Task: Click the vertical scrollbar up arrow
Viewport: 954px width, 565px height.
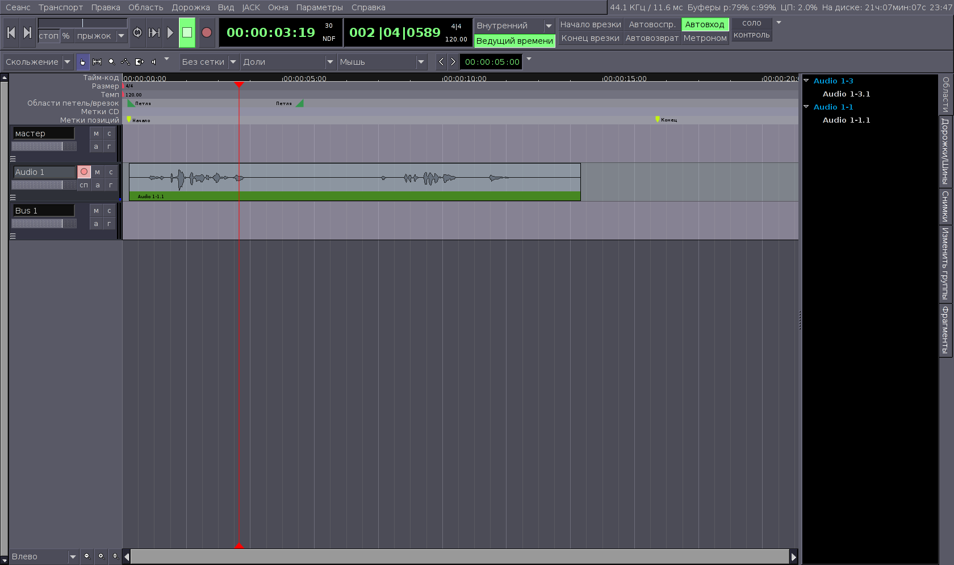Action: pyautogui.click(x=5, y=78)
